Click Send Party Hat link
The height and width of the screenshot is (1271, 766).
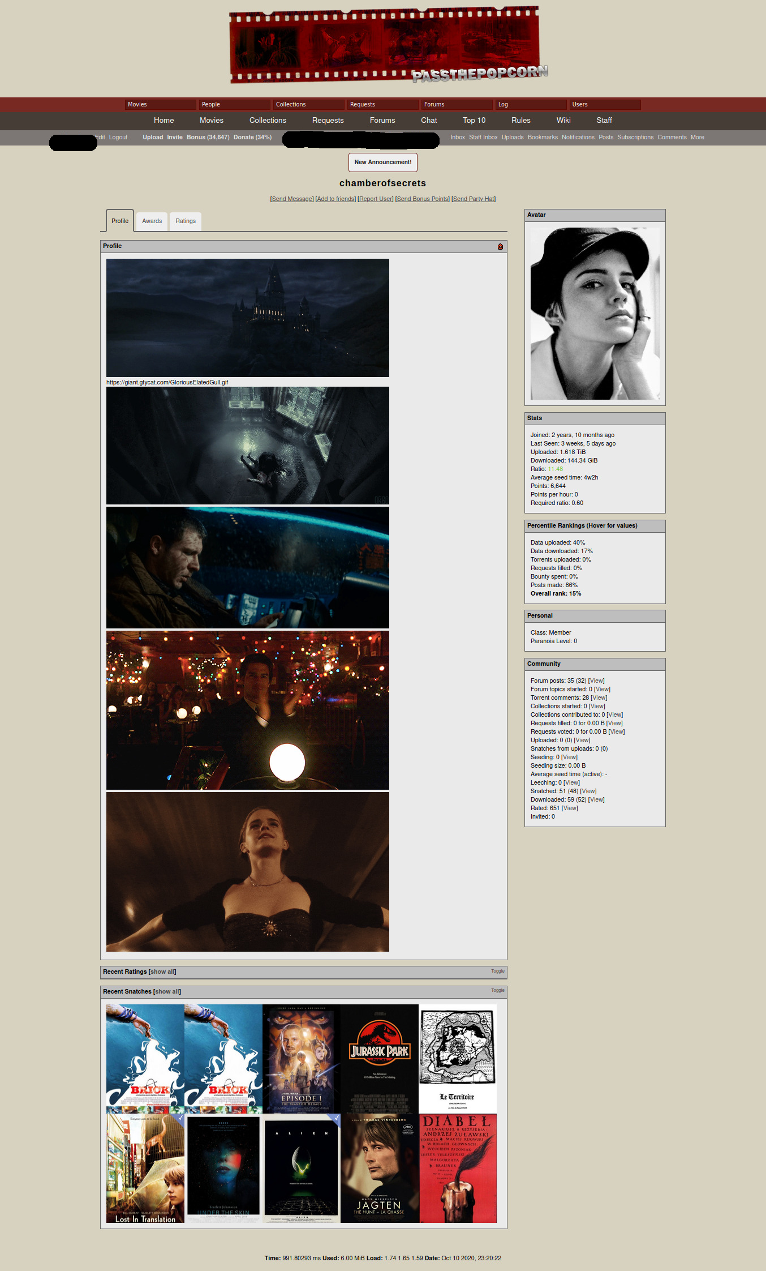pyautogui.click(x=474, y=199)
